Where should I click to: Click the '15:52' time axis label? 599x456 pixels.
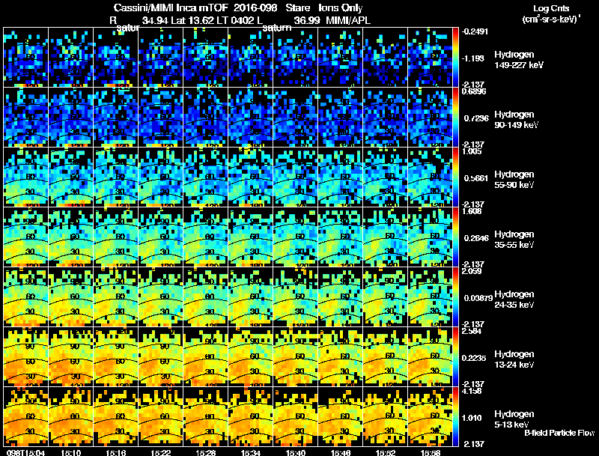click(x=386, y=452)
